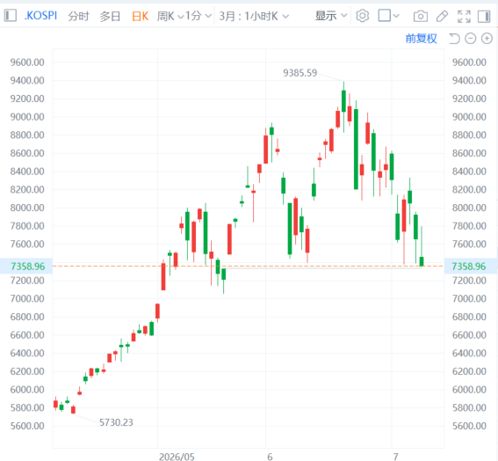Zoom out with the minus circle
498x461 pixels.
(x=471, y=39)
